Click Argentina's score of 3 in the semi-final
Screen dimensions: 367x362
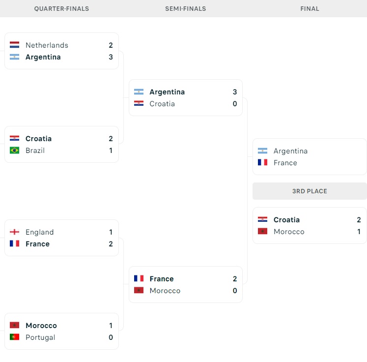click(x=235, y=92)
